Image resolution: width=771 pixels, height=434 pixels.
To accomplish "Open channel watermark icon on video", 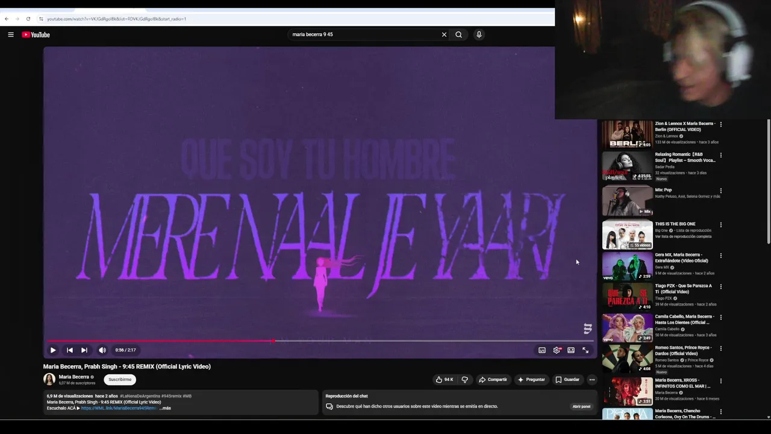I will (x=588, y=329).
